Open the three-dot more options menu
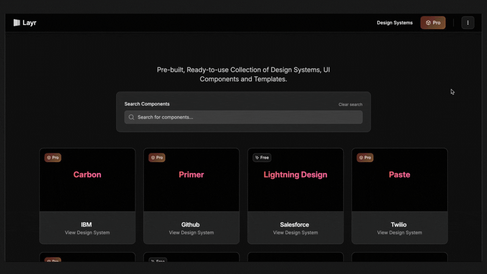487x274 pixels. (468, 23)
